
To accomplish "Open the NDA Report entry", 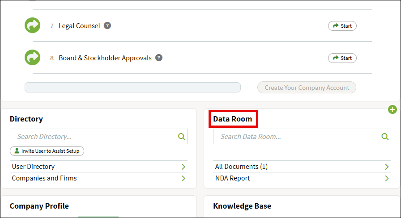I will coord(232,178).
